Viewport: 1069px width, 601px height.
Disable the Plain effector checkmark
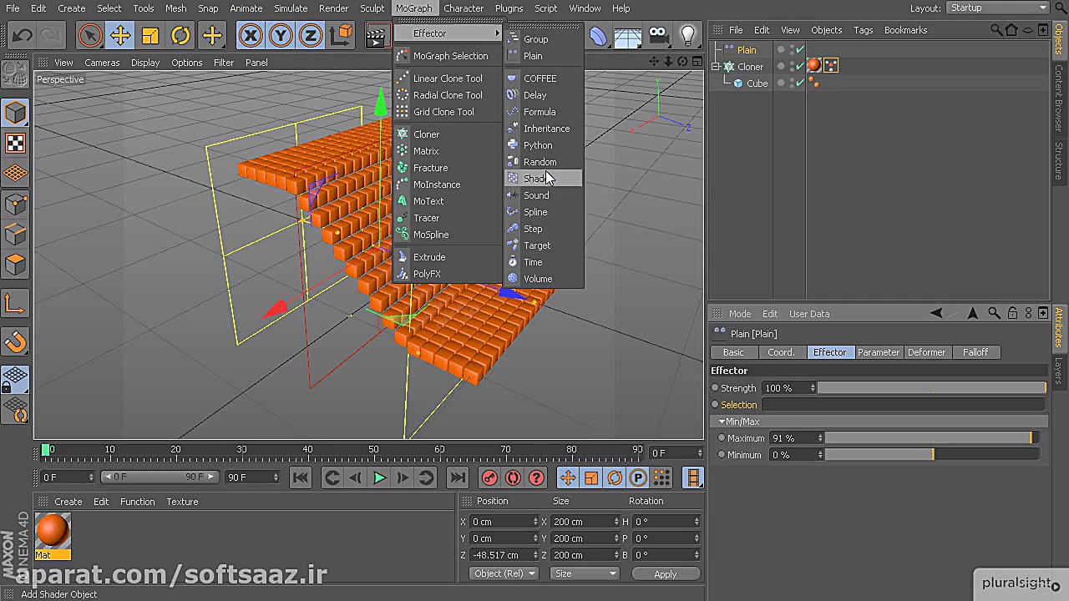[x=799, y=49]
